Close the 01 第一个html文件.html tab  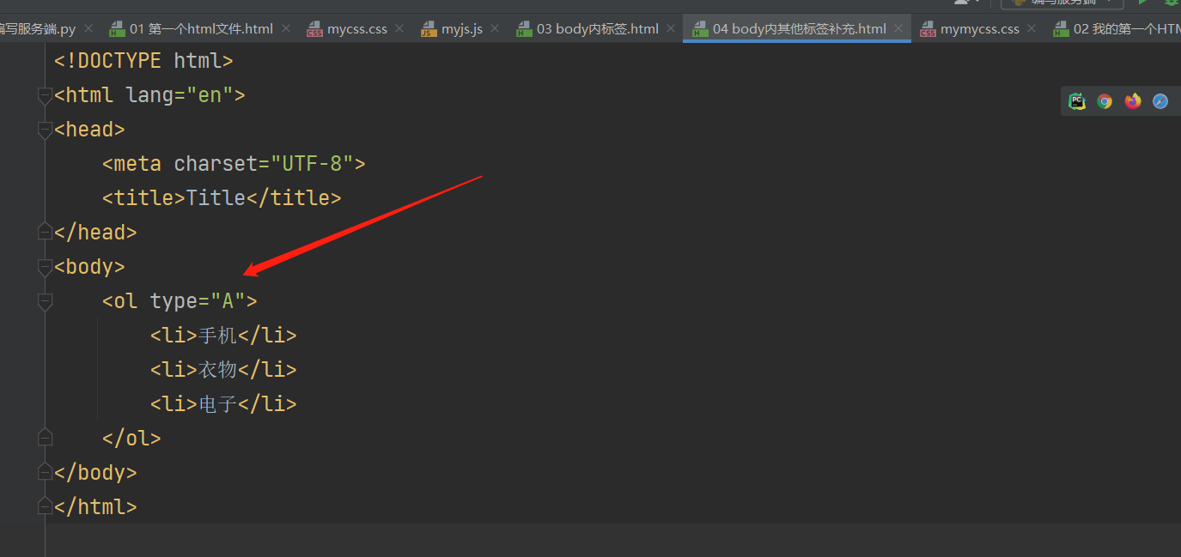(287, 29)
